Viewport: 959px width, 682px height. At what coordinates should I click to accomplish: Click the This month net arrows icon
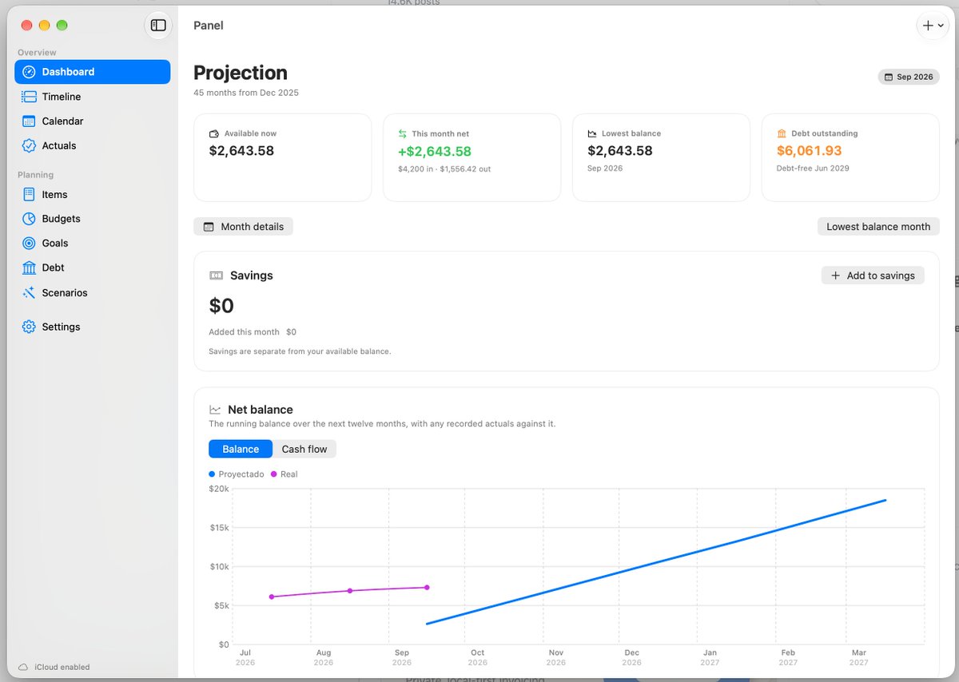[x=403, y=134]
